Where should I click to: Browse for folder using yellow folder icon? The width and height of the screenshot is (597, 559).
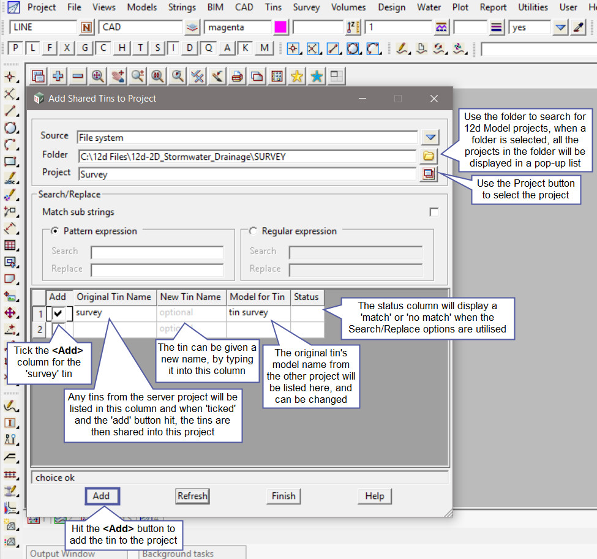click(x=429, y=156)
